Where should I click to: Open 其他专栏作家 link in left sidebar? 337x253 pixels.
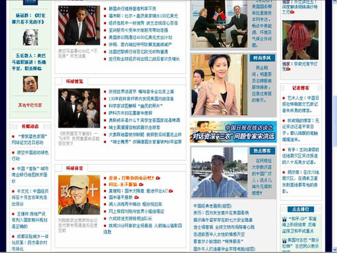pos(30,106)
